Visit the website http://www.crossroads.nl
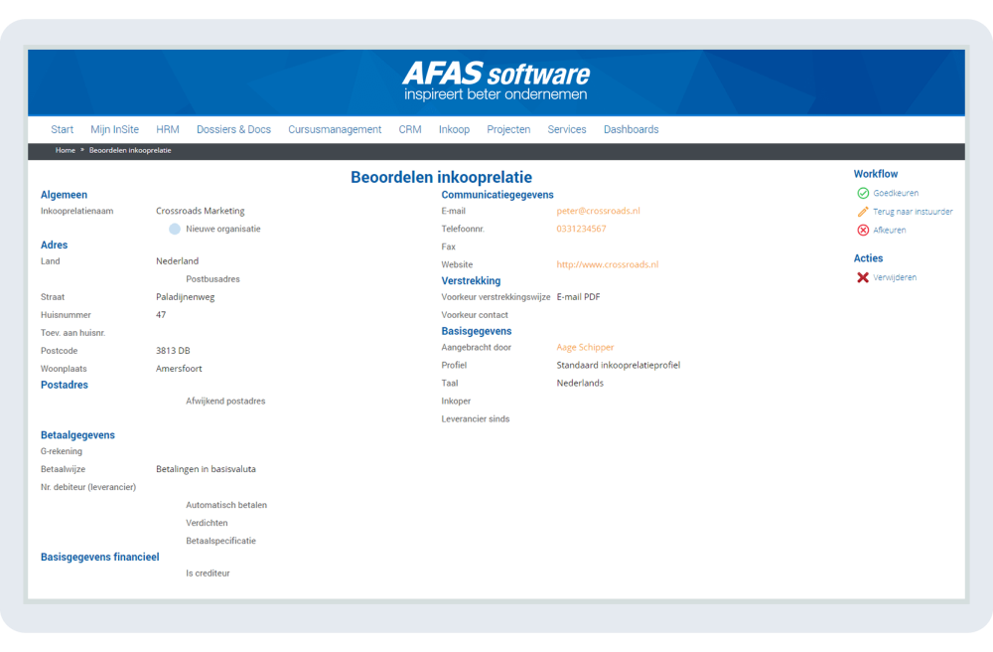This screenshot has height=652, width=993. [x=606, y=264]
